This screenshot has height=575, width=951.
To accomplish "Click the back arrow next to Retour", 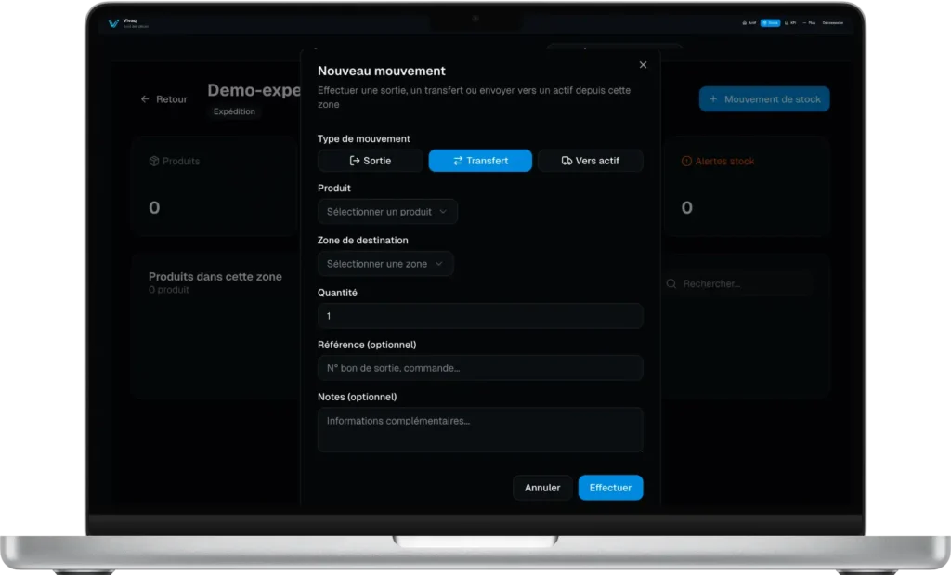I will point(145,99).
